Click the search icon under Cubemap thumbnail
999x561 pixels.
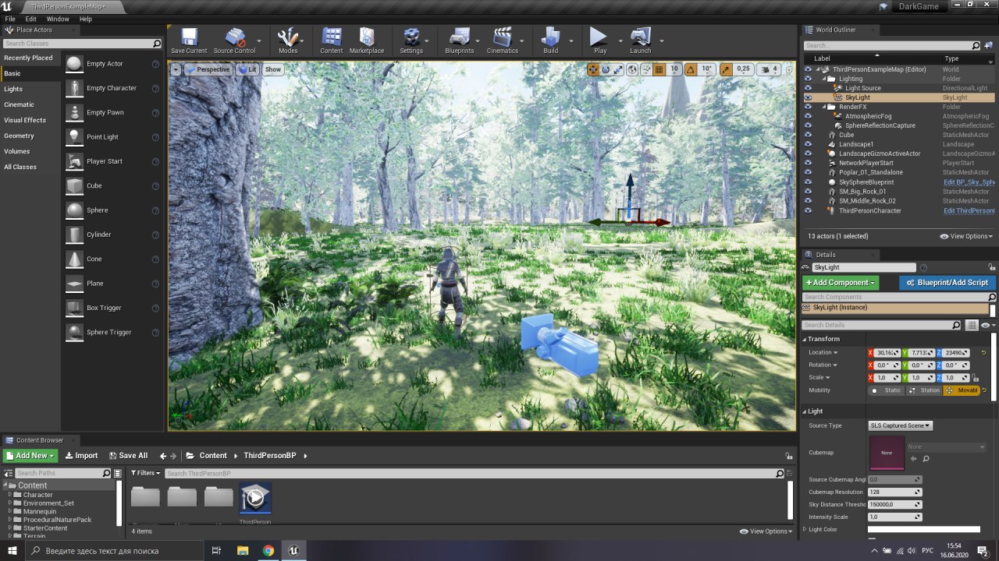pos(926,459)
